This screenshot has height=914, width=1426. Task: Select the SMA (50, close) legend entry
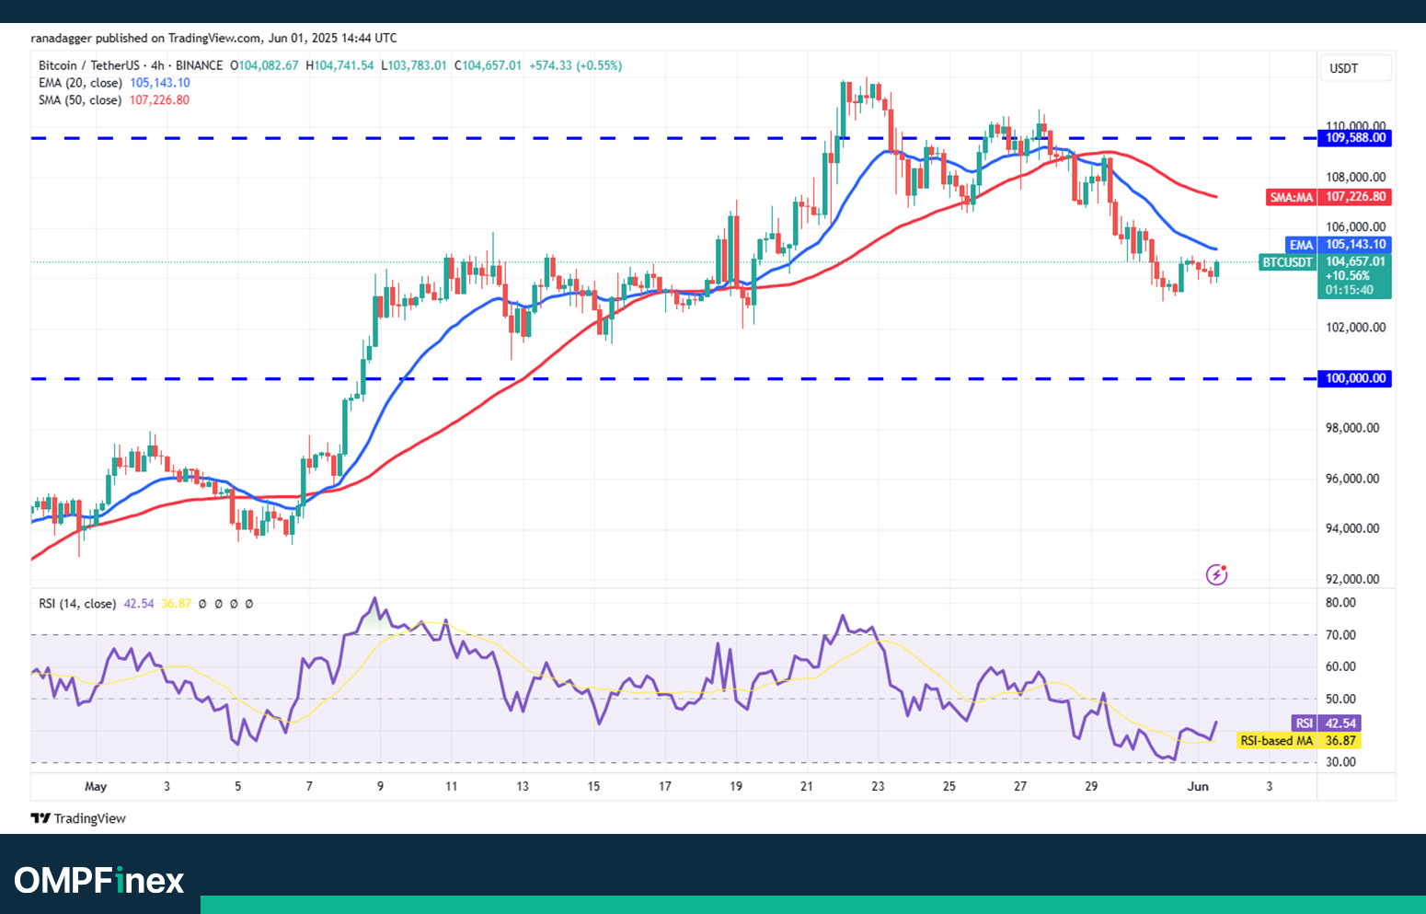(79, 100)
